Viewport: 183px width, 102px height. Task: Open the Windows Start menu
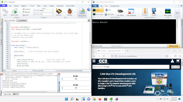coord(66,99)
